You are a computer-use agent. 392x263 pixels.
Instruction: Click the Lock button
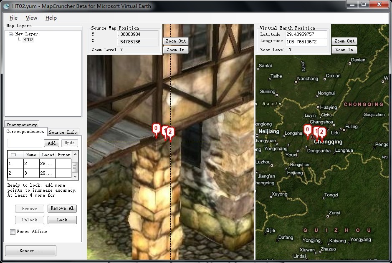pyautogui.click(x=62, y=220)
